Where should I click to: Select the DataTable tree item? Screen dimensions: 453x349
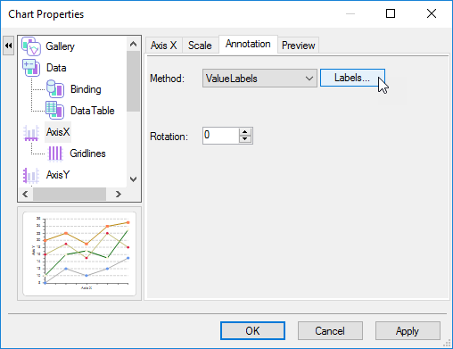pos(93,111)
